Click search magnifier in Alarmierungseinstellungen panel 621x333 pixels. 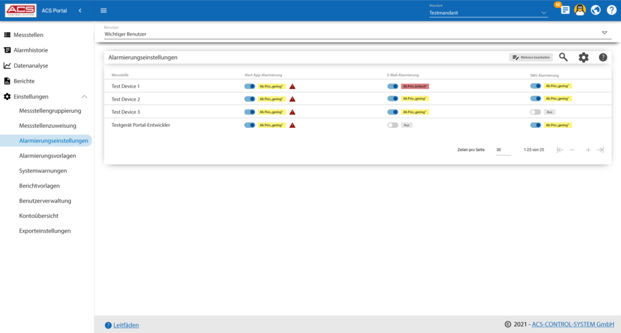(x=563, y=58)
